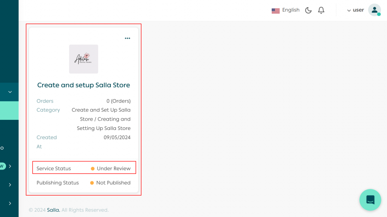
Task: Click the US flag icon
Action: [x=276, y=11]
